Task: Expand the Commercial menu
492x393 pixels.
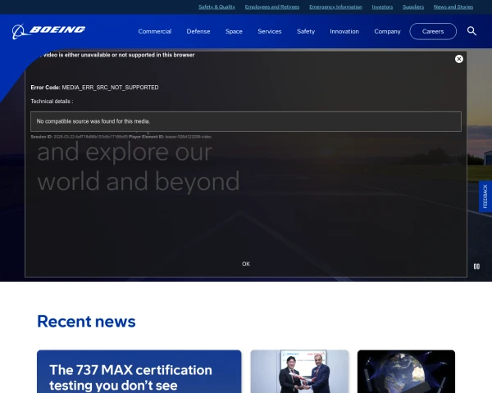Action: [x=155, y=31]
